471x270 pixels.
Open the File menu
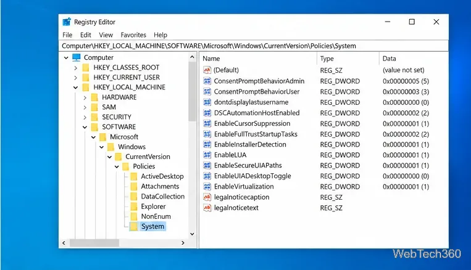click(x=67, y=35)
